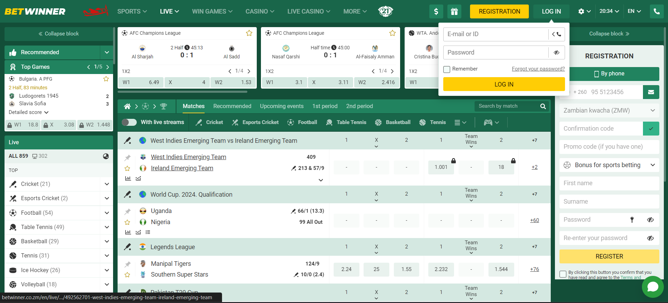The image size is (668, 303).
Task: Switch to 1st period tab
Action: click(x=325, y=106)
